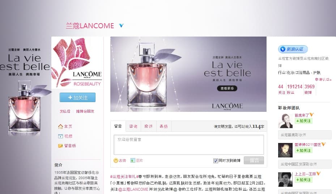Submit with the 留言 button
This screenshot has height=194, width=336.
(254, 160)
